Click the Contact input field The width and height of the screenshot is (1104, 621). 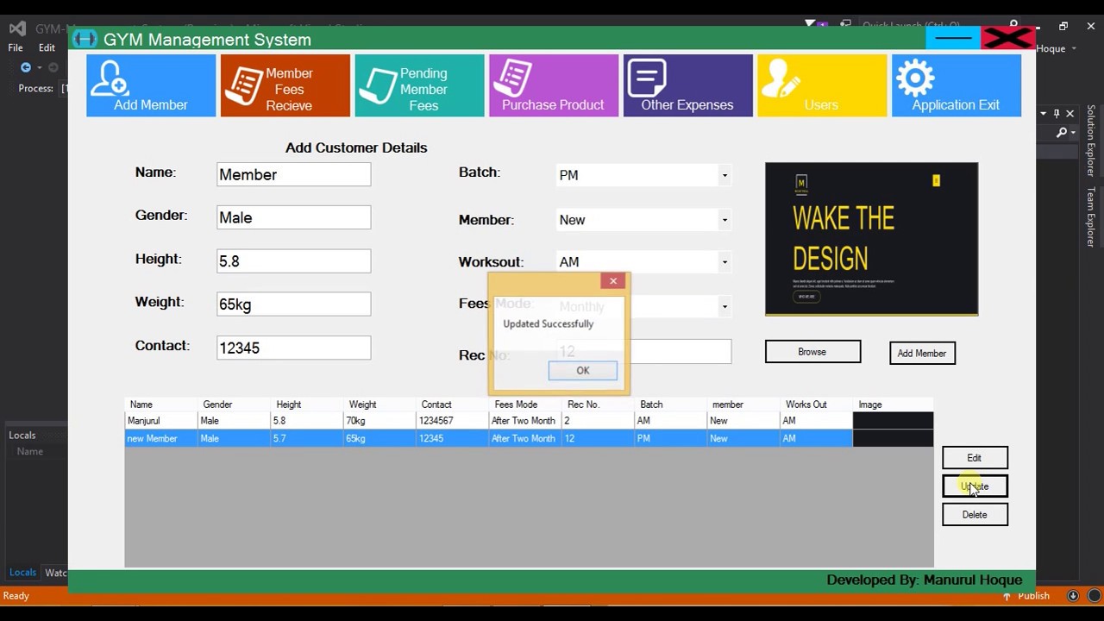click(x=294, y=348)
